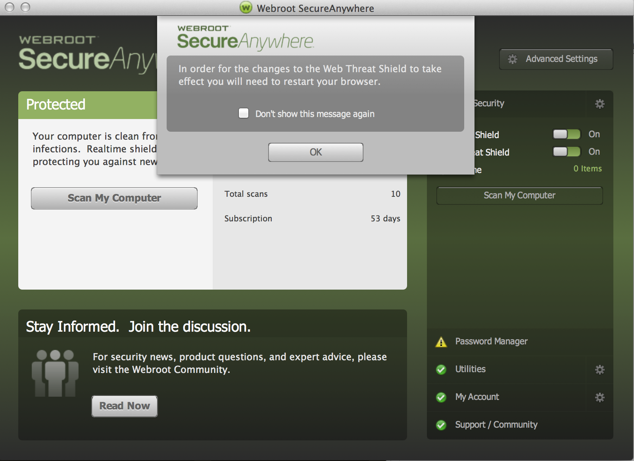Check Don't show this message again
The width and height of the screenshot is (634, 461).
coord(244,113)
